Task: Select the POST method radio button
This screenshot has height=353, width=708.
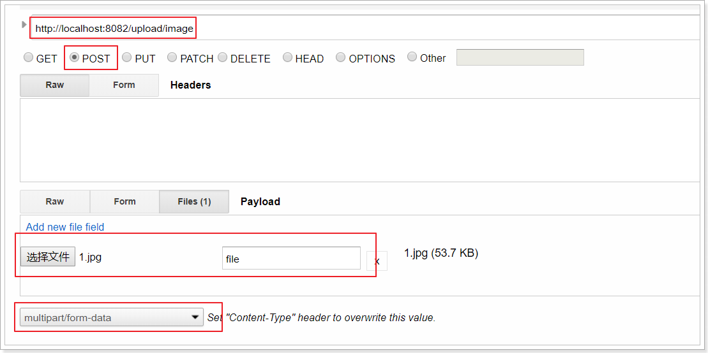Action: [75, 58]
